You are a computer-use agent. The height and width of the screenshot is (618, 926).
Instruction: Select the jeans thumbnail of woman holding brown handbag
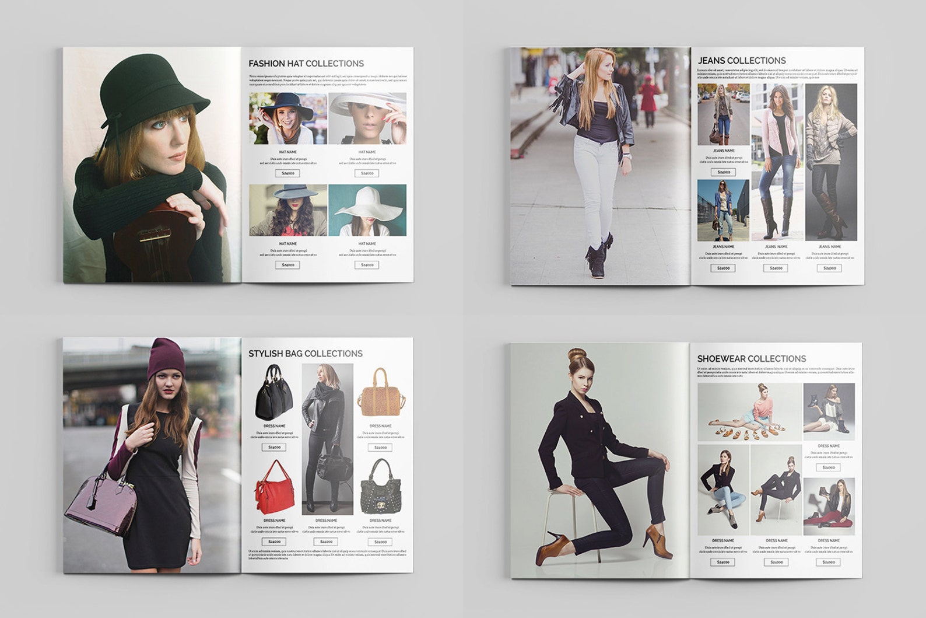(724, 114)
